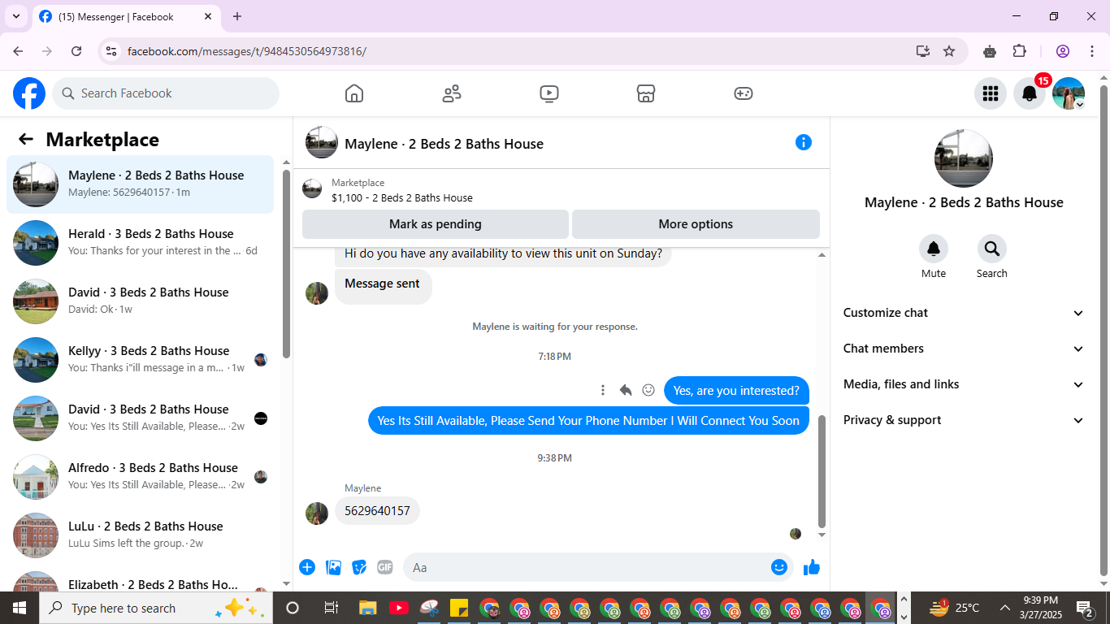Open the Marketplace storefront icon in top navigation
The width and height of the screenshot is (1110, 624).
pos(646,93)
